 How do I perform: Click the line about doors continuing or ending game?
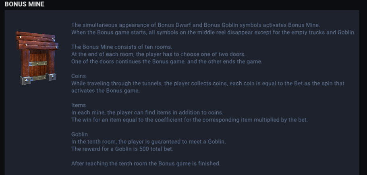[x=167, y=61]
